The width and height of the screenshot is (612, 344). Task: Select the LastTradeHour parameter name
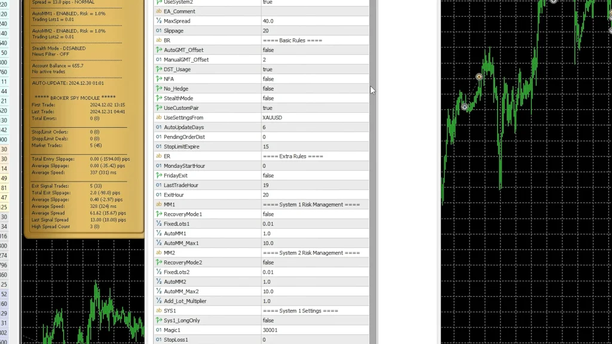tap(180, 185)
